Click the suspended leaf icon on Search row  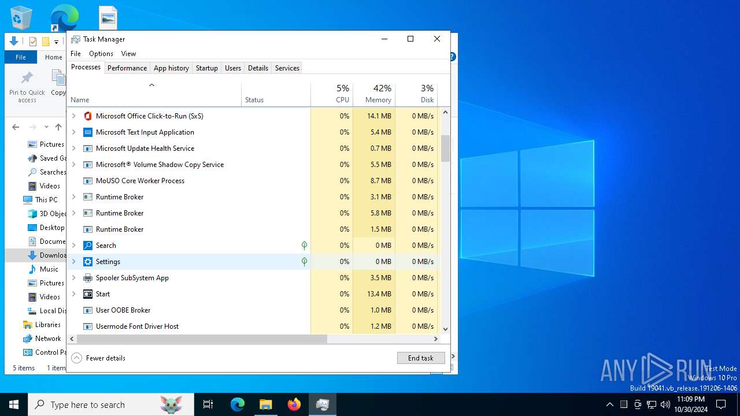[304, 246]
